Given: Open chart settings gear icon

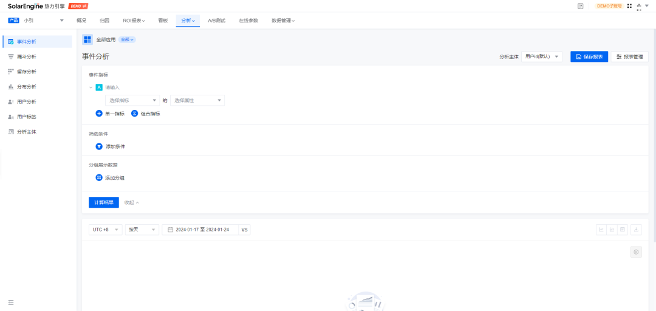Looking at the screenshot, I should click(x=636, y=252).
